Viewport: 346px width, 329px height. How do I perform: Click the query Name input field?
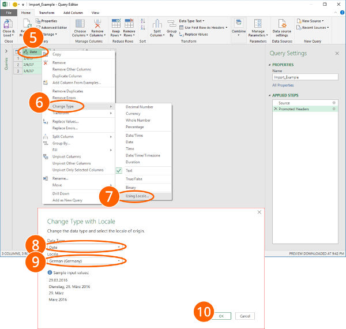(x=305, y=77)
